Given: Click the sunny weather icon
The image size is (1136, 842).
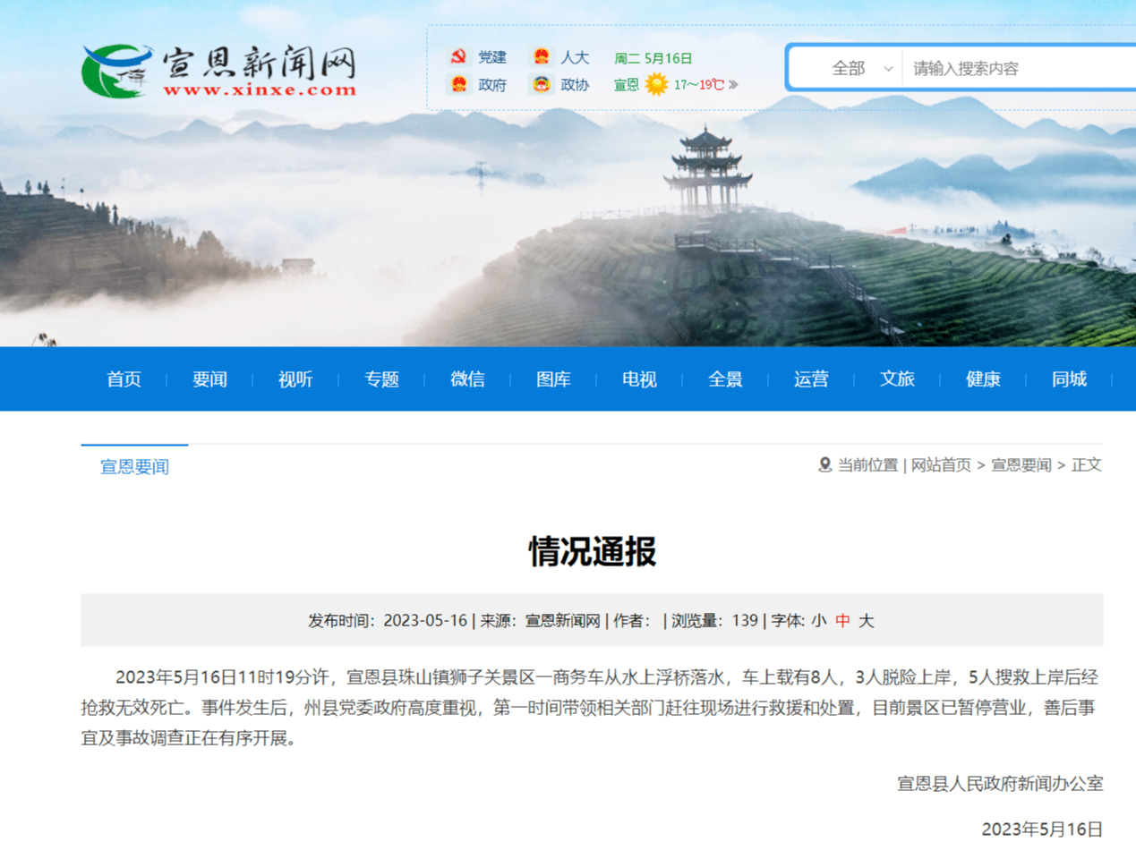Looking at the screenshot, I should (656, 85).
